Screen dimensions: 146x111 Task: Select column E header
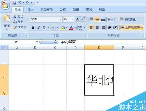pos(99,47)
